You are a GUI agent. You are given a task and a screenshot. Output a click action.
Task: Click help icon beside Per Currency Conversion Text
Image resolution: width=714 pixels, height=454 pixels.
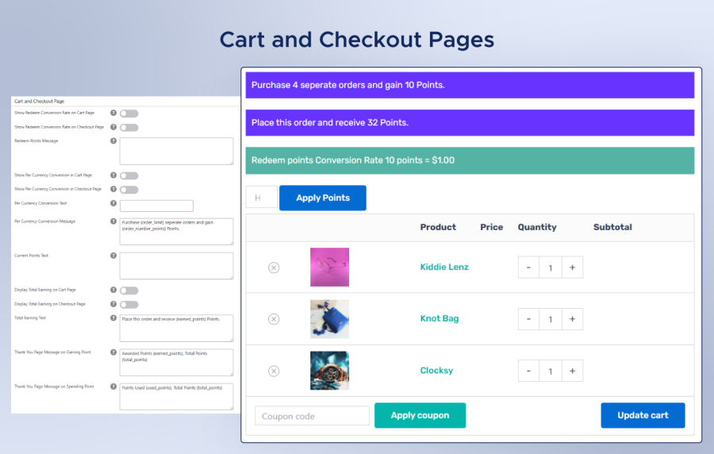pyautogui.click(x=113, y=203)
